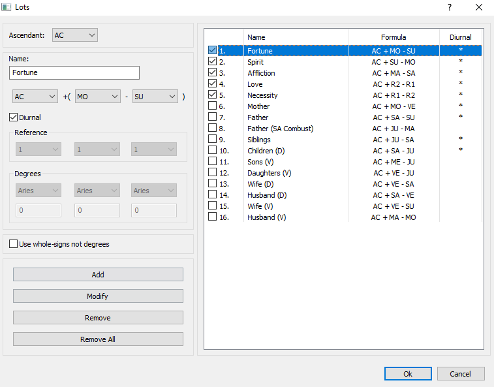Sort by the Formula column header
Image resolution: width=494 pixels, height=387 pixels.
394,37
